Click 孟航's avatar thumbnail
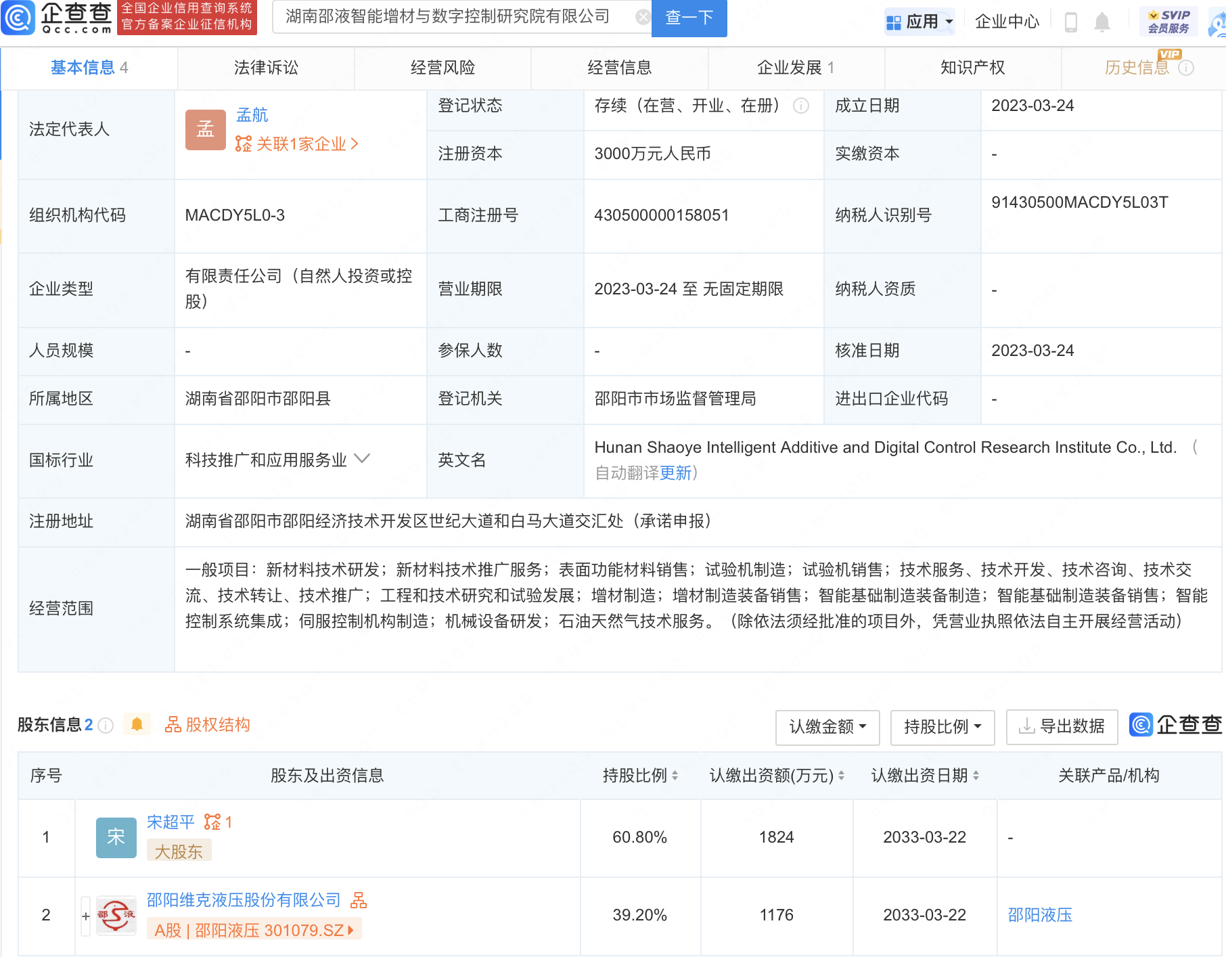1226x957 pixels. point(205,129)
